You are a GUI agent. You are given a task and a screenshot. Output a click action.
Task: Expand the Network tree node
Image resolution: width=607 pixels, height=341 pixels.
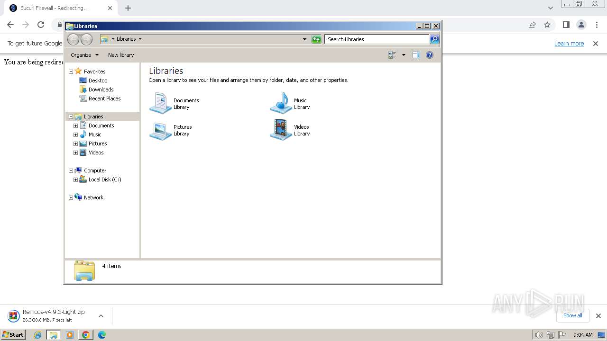click(x=71, y=197)
